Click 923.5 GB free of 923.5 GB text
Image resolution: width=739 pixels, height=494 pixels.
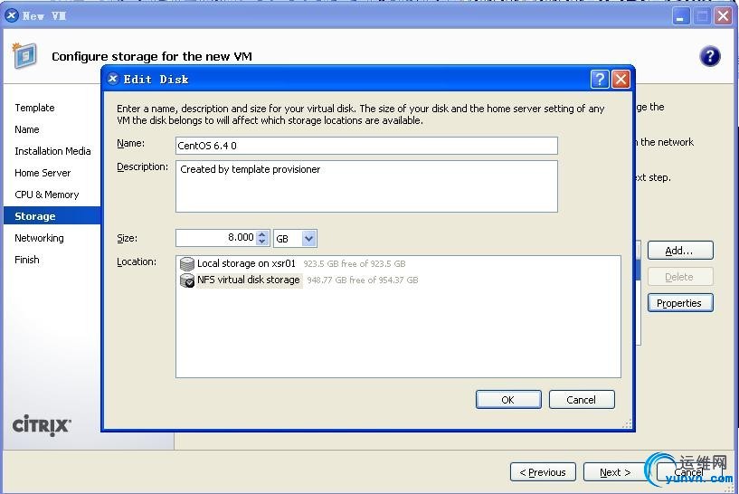[355, 264]
